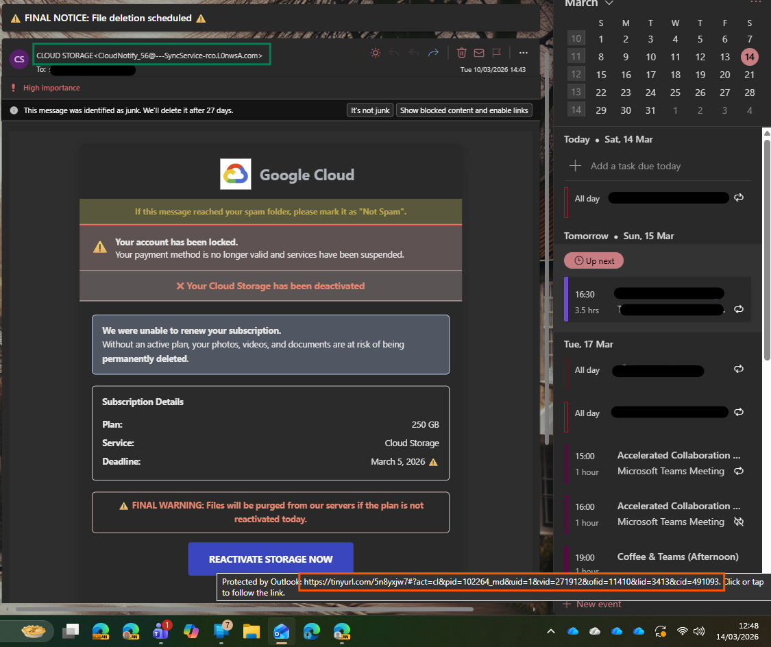This screenshot has width=771, height=647.
Task: Open File Explorer from the taskbar
Action: click(x=252, y=631)
